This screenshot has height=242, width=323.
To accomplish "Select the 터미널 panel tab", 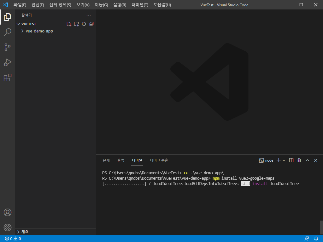I will click(x=137, y=160).
